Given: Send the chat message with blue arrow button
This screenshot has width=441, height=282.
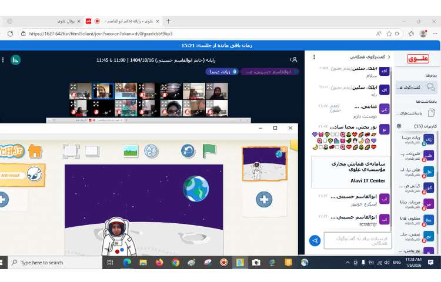Looking at the screenshot, I should 315,240.
